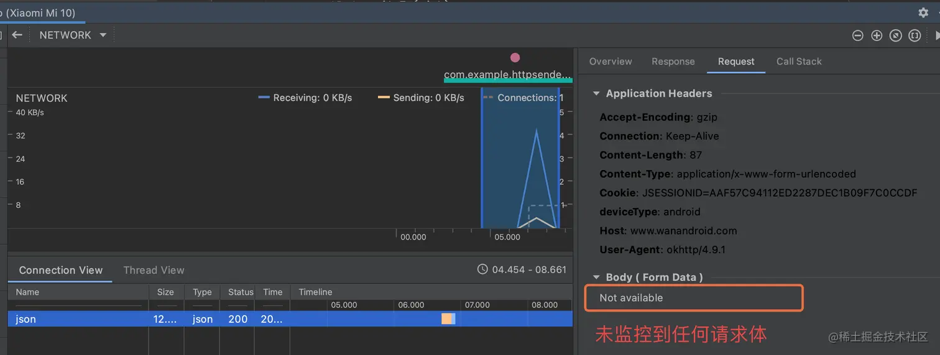
Task: Collapse the Body (Form Data) section
Action: pos(596,277)
